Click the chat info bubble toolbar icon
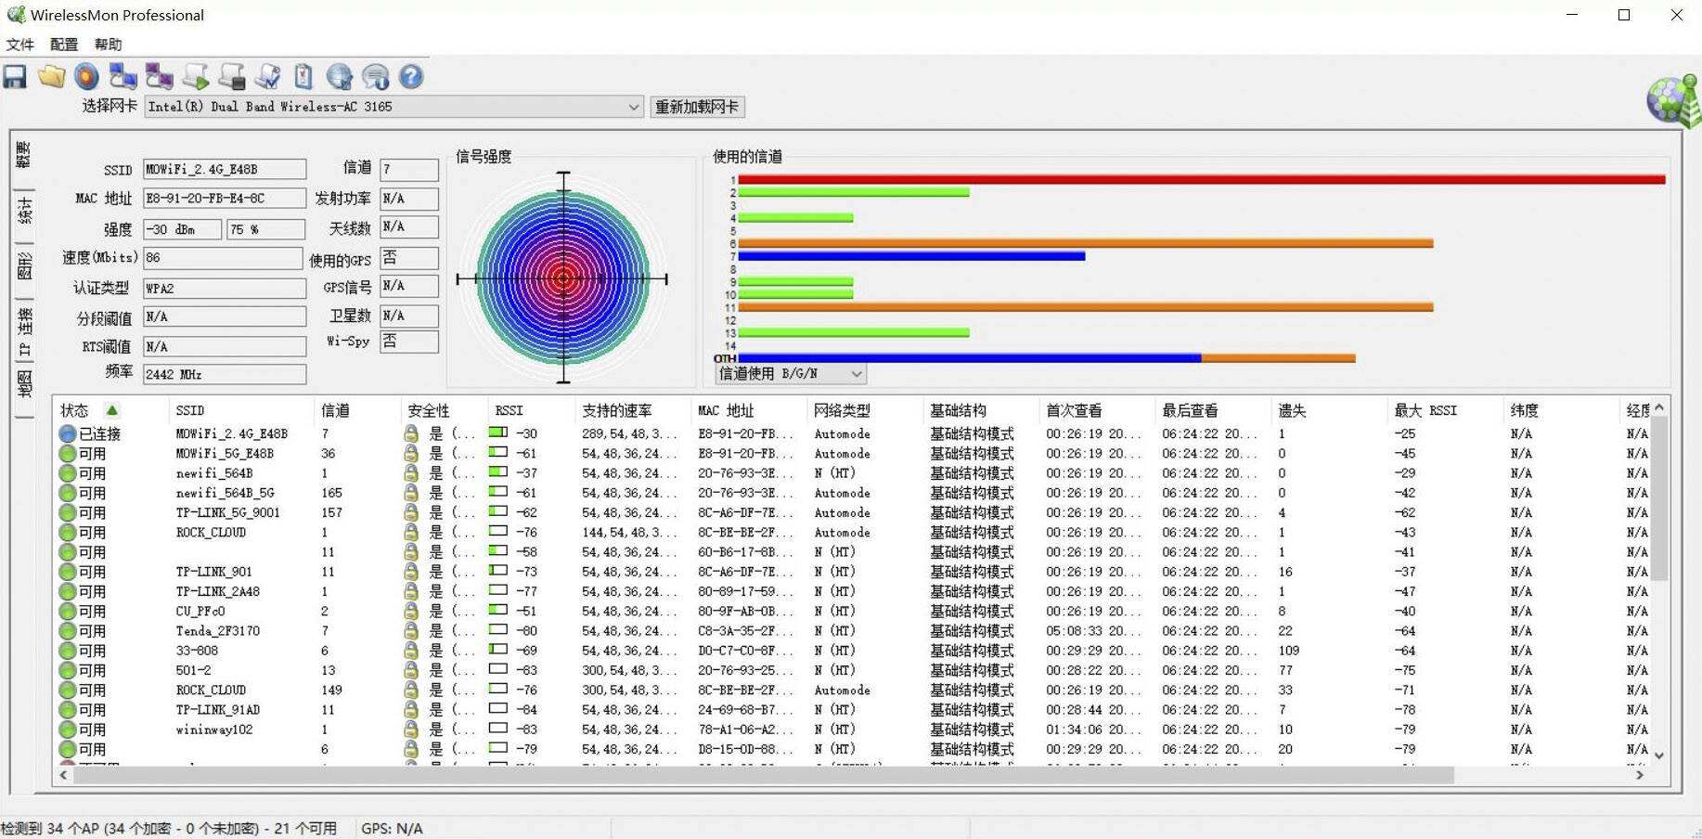The width and height of the screenshot is (1702, 839). pyautogui.click(x=375, y=77)
